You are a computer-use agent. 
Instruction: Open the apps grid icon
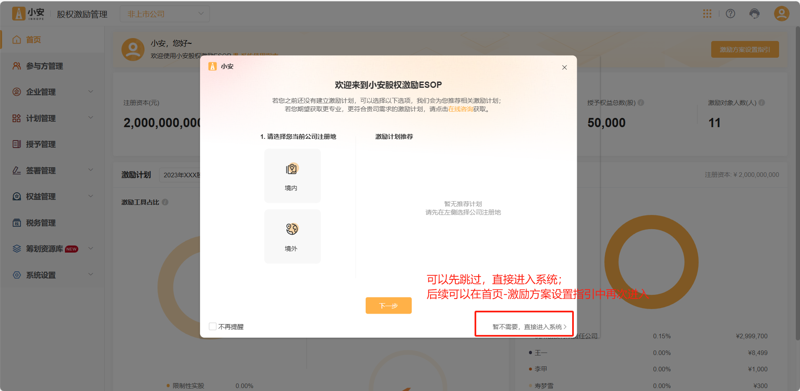pyautogui.click(x=707, y=14)
